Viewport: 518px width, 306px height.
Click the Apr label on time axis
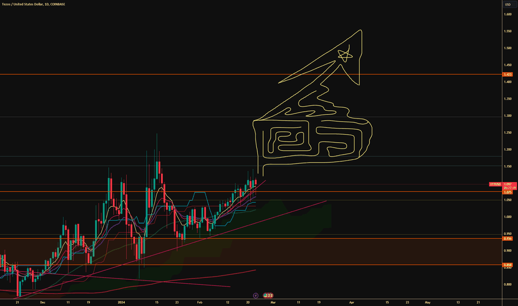(x=352, y=302)
